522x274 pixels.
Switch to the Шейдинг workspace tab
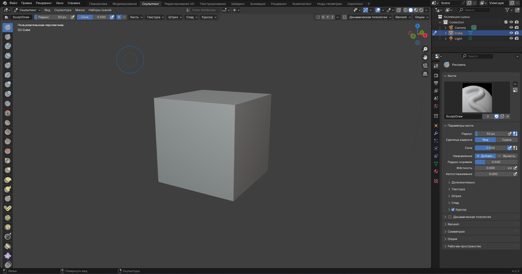pyautogui.click(x=238, y=4)
